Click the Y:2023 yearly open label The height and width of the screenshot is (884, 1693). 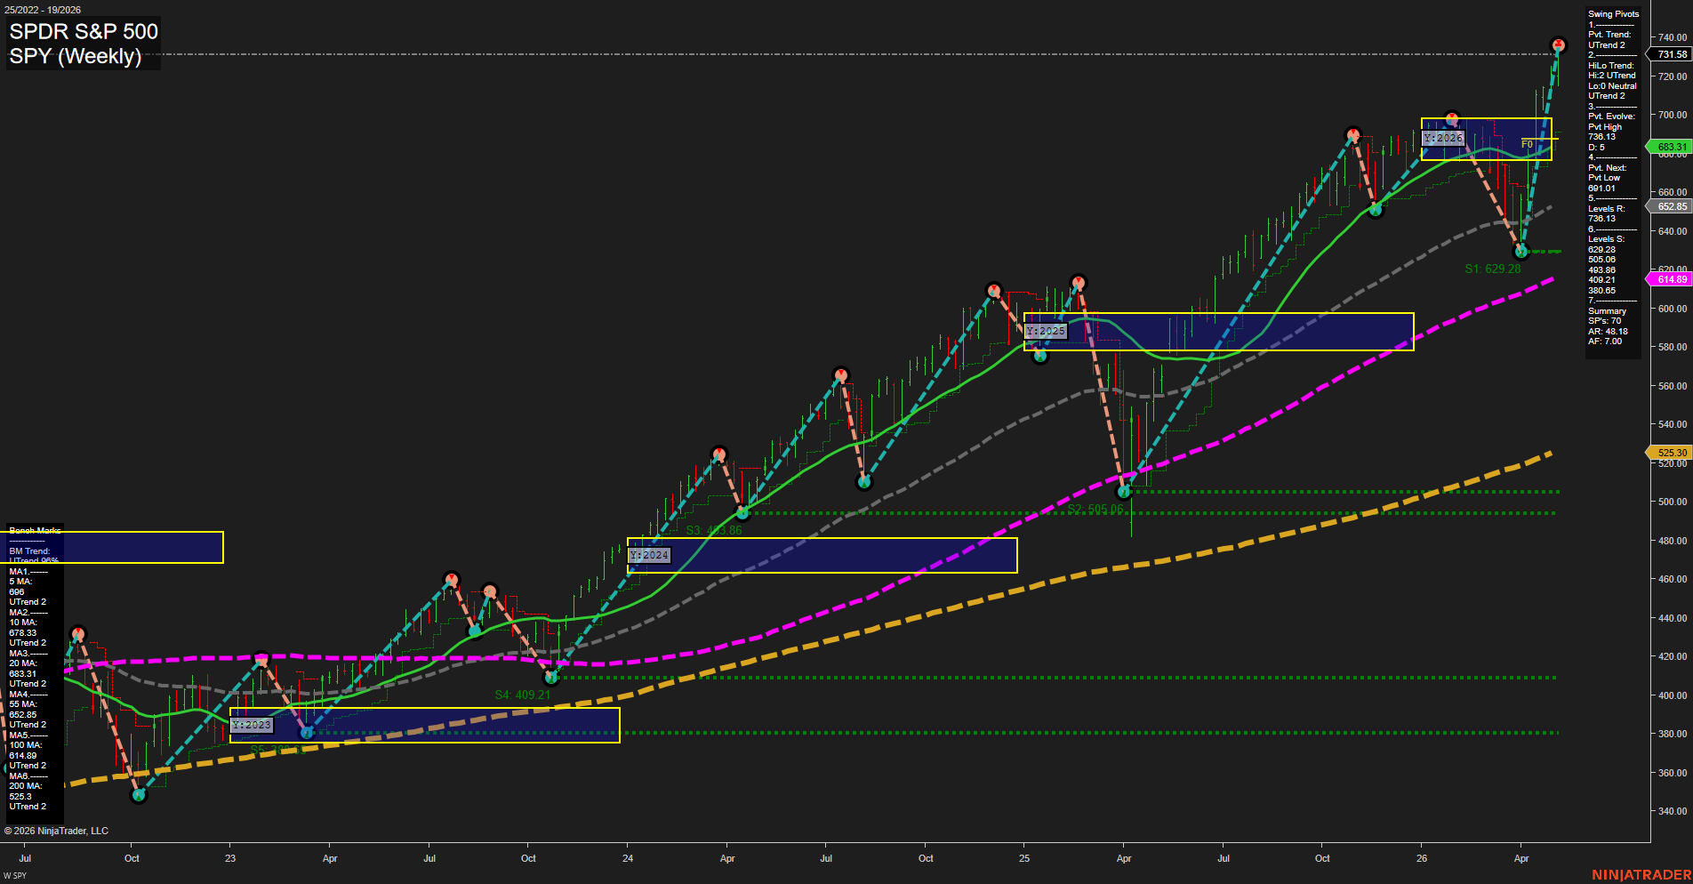click(252, 725)
